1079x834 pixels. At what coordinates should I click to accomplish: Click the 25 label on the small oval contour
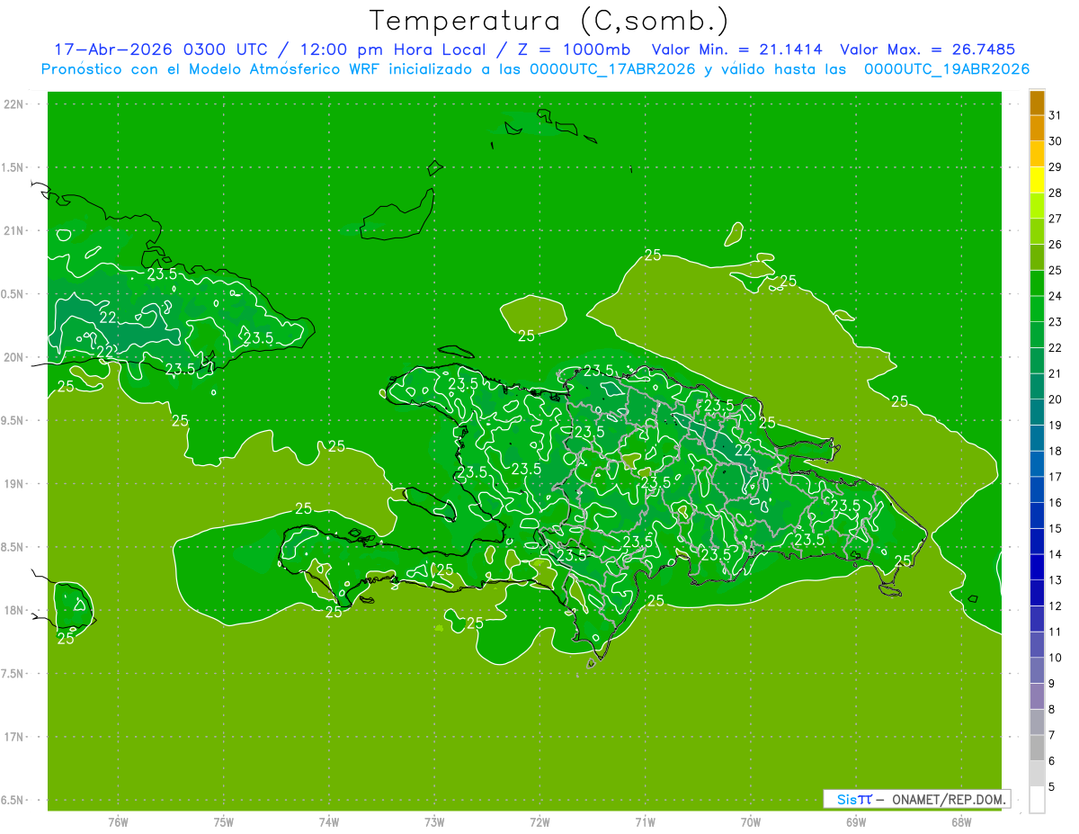pyautogui.click(x=526, y=336)
